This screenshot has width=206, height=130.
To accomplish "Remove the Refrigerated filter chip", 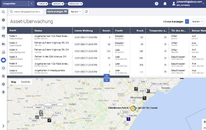I will 81,4.
